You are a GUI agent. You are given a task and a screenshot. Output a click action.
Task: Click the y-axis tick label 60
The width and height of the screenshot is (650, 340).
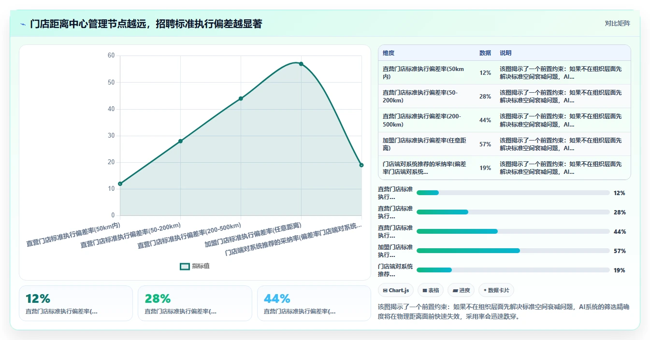tap(111, 56)
